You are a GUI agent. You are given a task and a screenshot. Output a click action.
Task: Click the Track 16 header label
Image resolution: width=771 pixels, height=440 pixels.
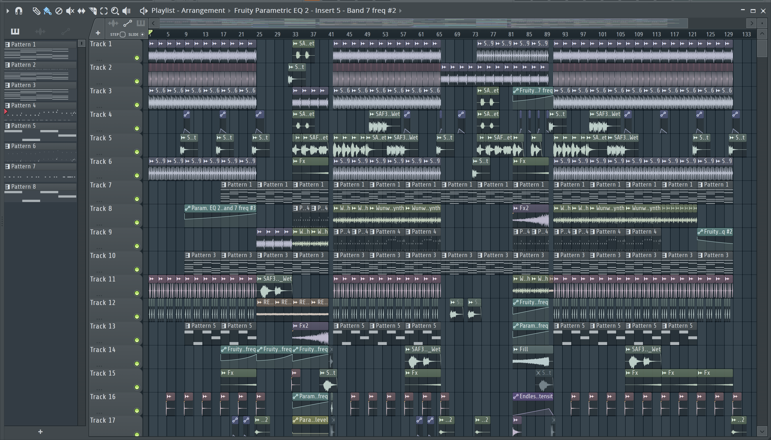pyautogui.click(x=103, y=397)
